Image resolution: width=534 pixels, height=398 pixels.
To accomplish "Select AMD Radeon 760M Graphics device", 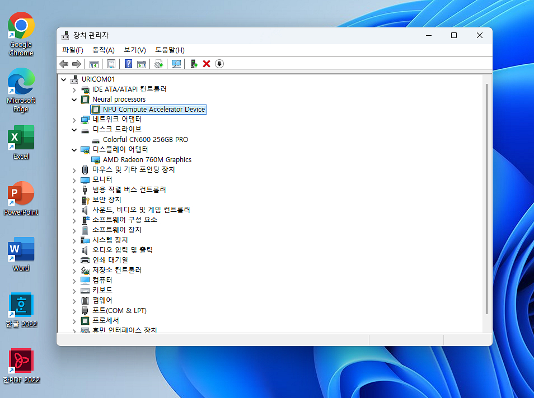I will (147, 160).
